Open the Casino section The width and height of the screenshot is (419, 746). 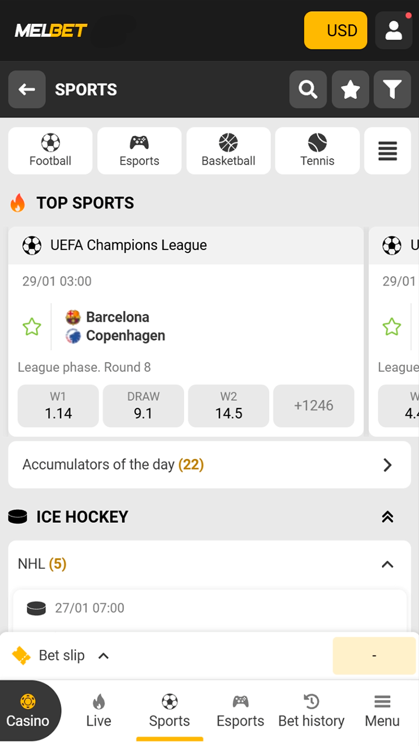tap(28, 711)
